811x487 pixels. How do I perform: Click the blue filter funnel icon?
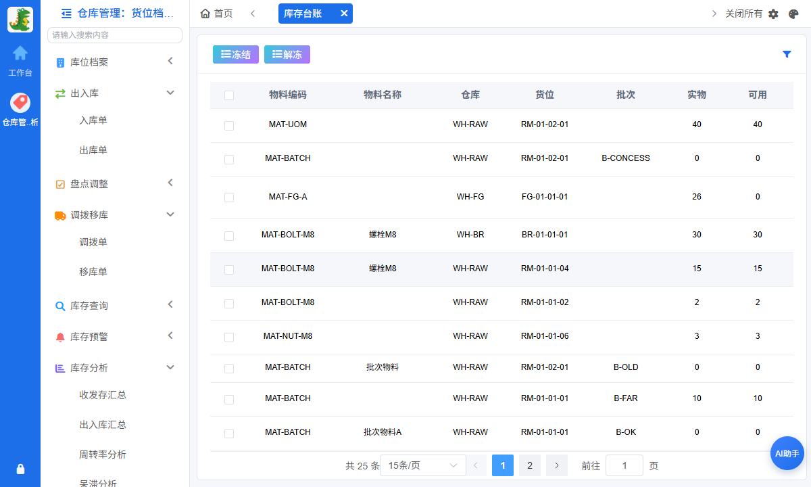click(x=787, y=54)
